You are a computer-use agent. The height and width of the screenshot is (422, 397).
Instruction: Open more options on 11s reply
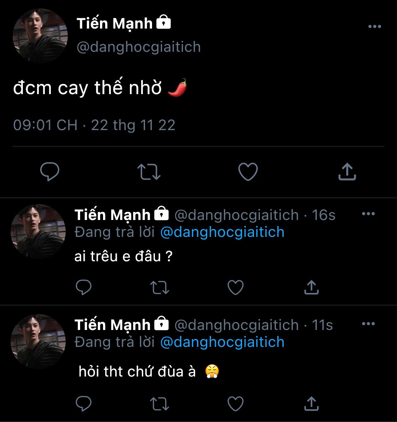pyautogui.click(x=368, y=324)
